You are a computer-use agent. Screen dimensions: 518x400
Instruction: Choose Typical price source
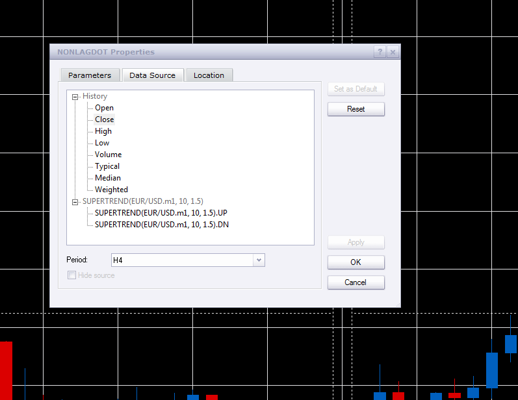pyautogui.click(x=107, y=166)
